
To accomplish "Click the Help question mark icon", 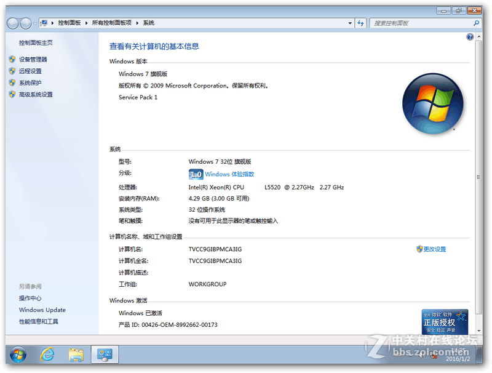I will 470,36.
